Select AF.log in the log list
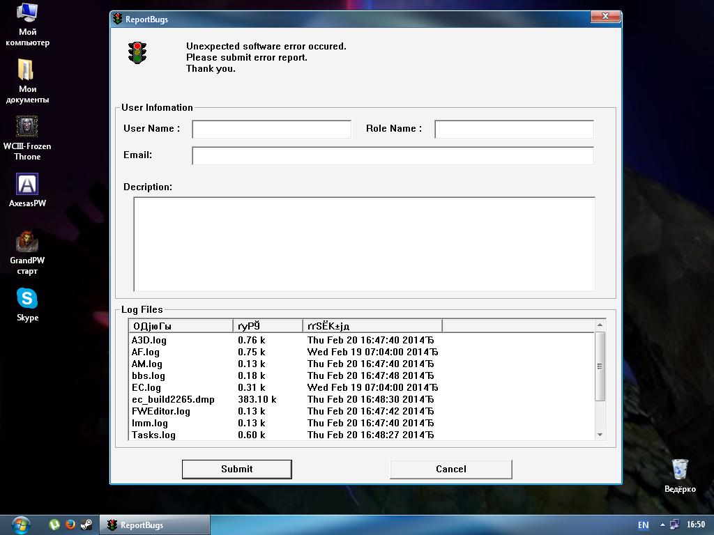 coord(145,352)
